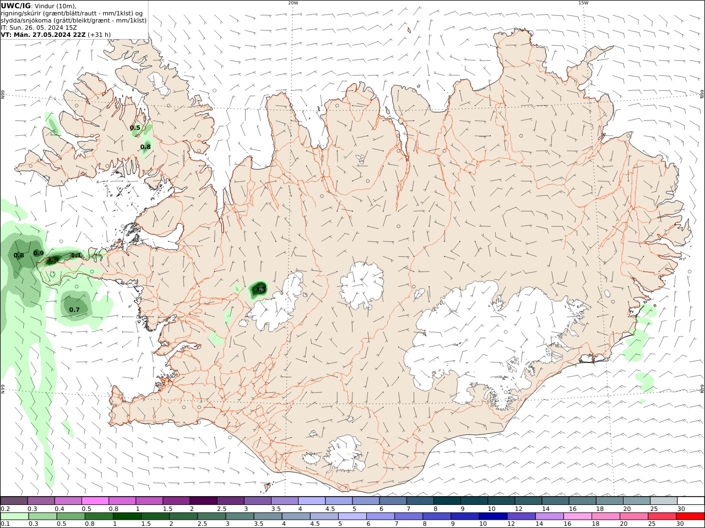This screenshot has width=705, height=528.
Task: Select the 0.3 green swatch in rain scale
Action: [42, 516]
